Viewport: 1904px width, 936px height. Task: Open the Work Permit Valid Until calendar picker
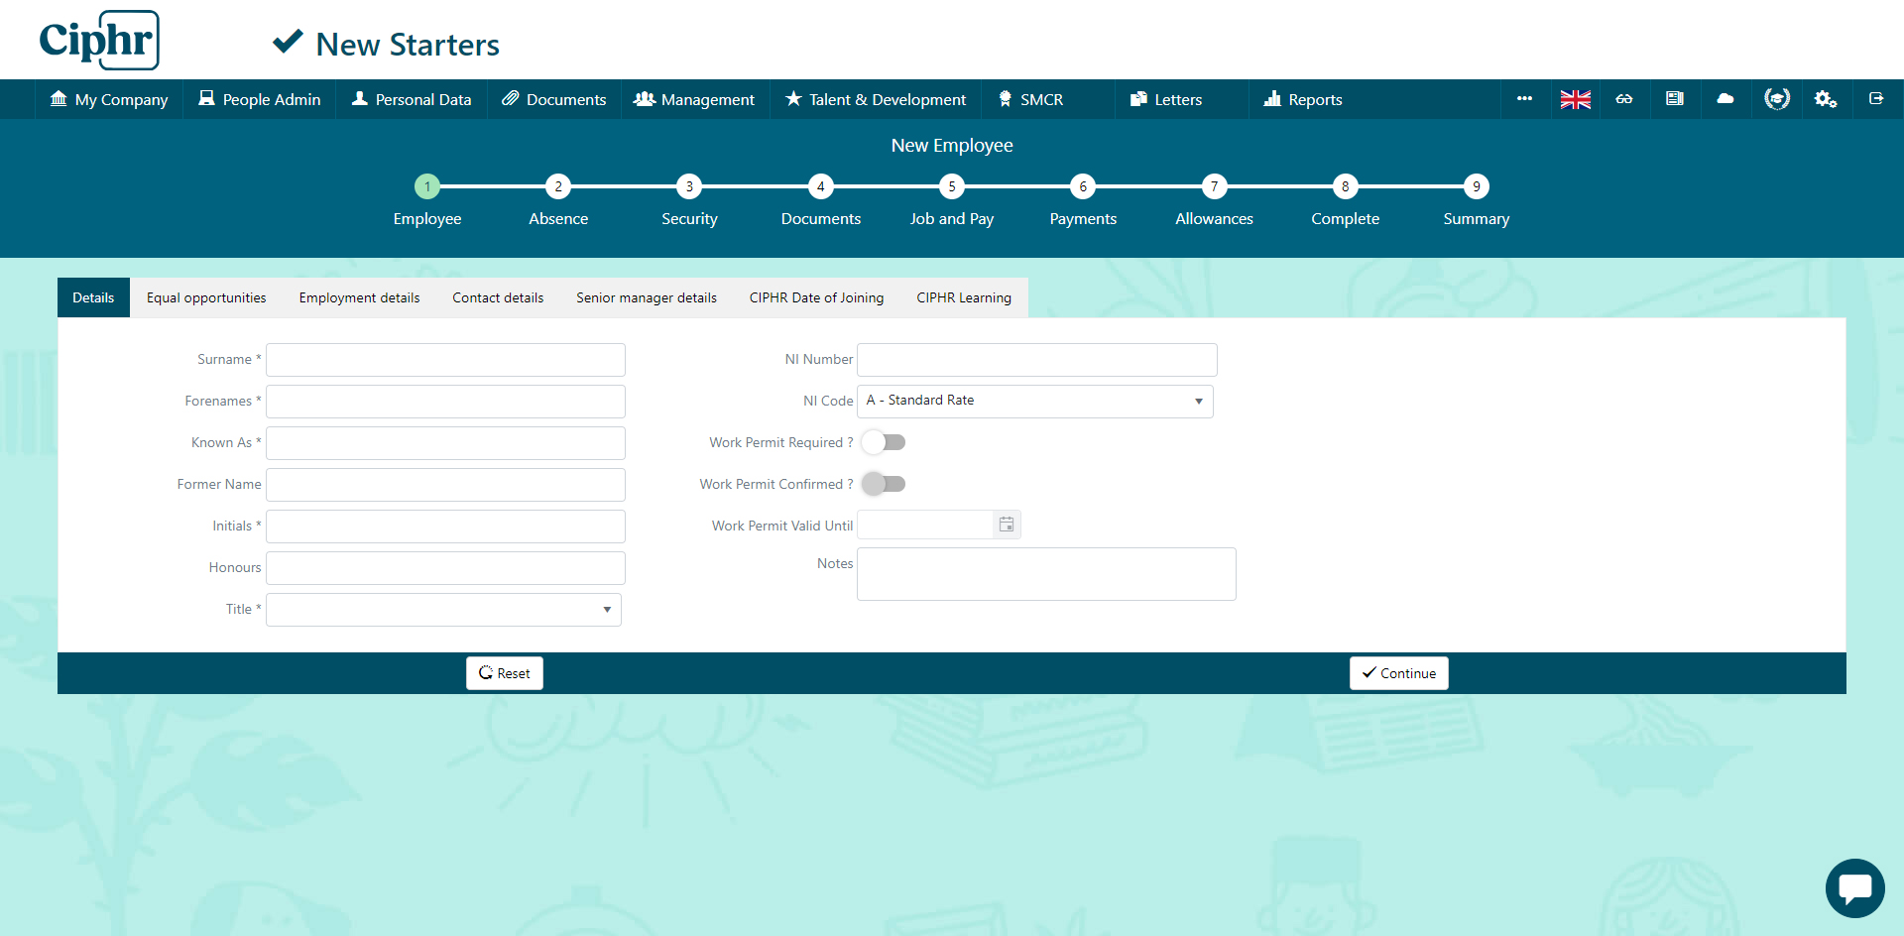coord(1006,524)
